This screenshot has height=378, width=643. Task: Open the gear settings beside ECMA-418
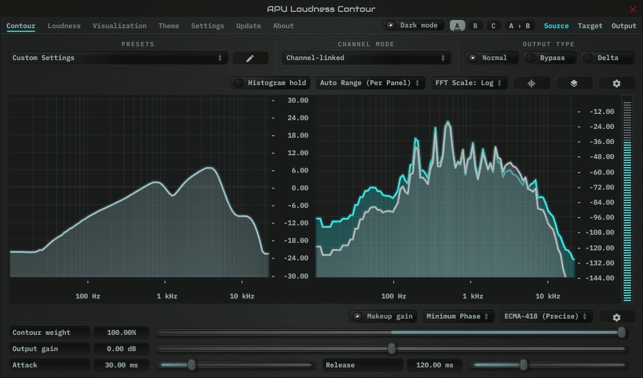pyautogui.click(x=616, y=317)
